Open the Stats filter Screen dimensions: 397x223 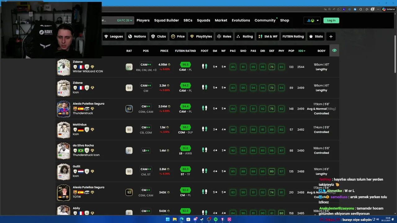[316, 37]
